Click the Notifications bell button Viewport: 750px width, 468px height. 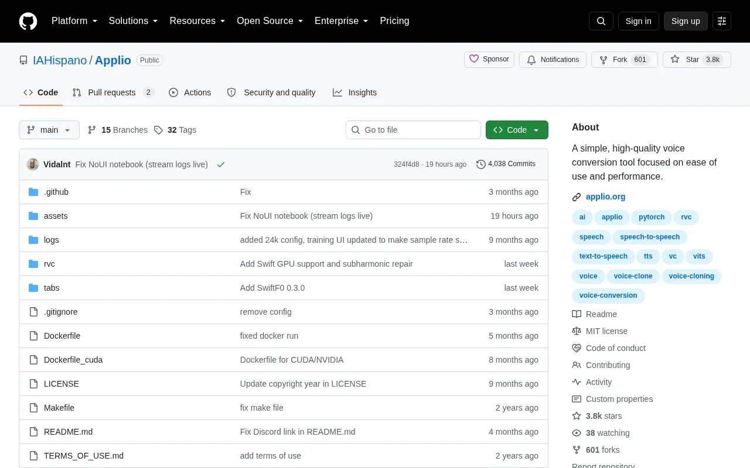(x=553, y=60)
